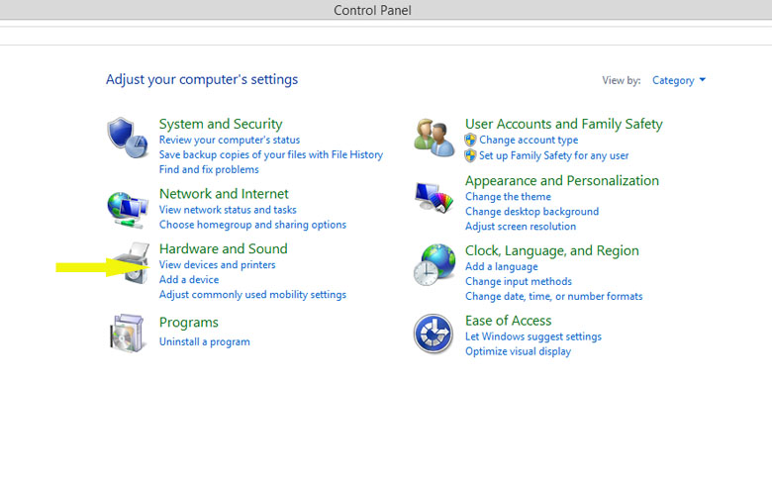Click Save backup copies with File History

tap(270, 155)
